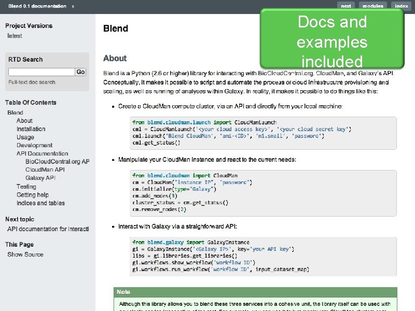Click the 'cml.get_status()' code line
415x311 pixels.
(156, 143)
